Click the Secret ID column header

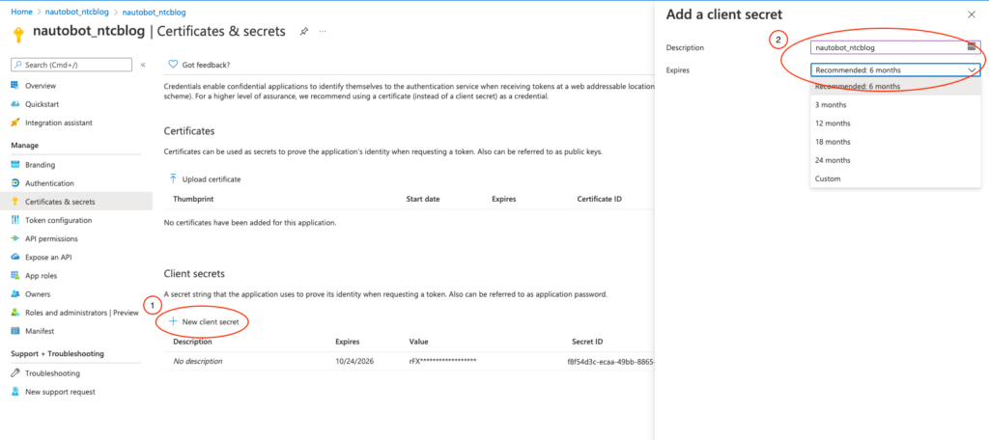587,342
